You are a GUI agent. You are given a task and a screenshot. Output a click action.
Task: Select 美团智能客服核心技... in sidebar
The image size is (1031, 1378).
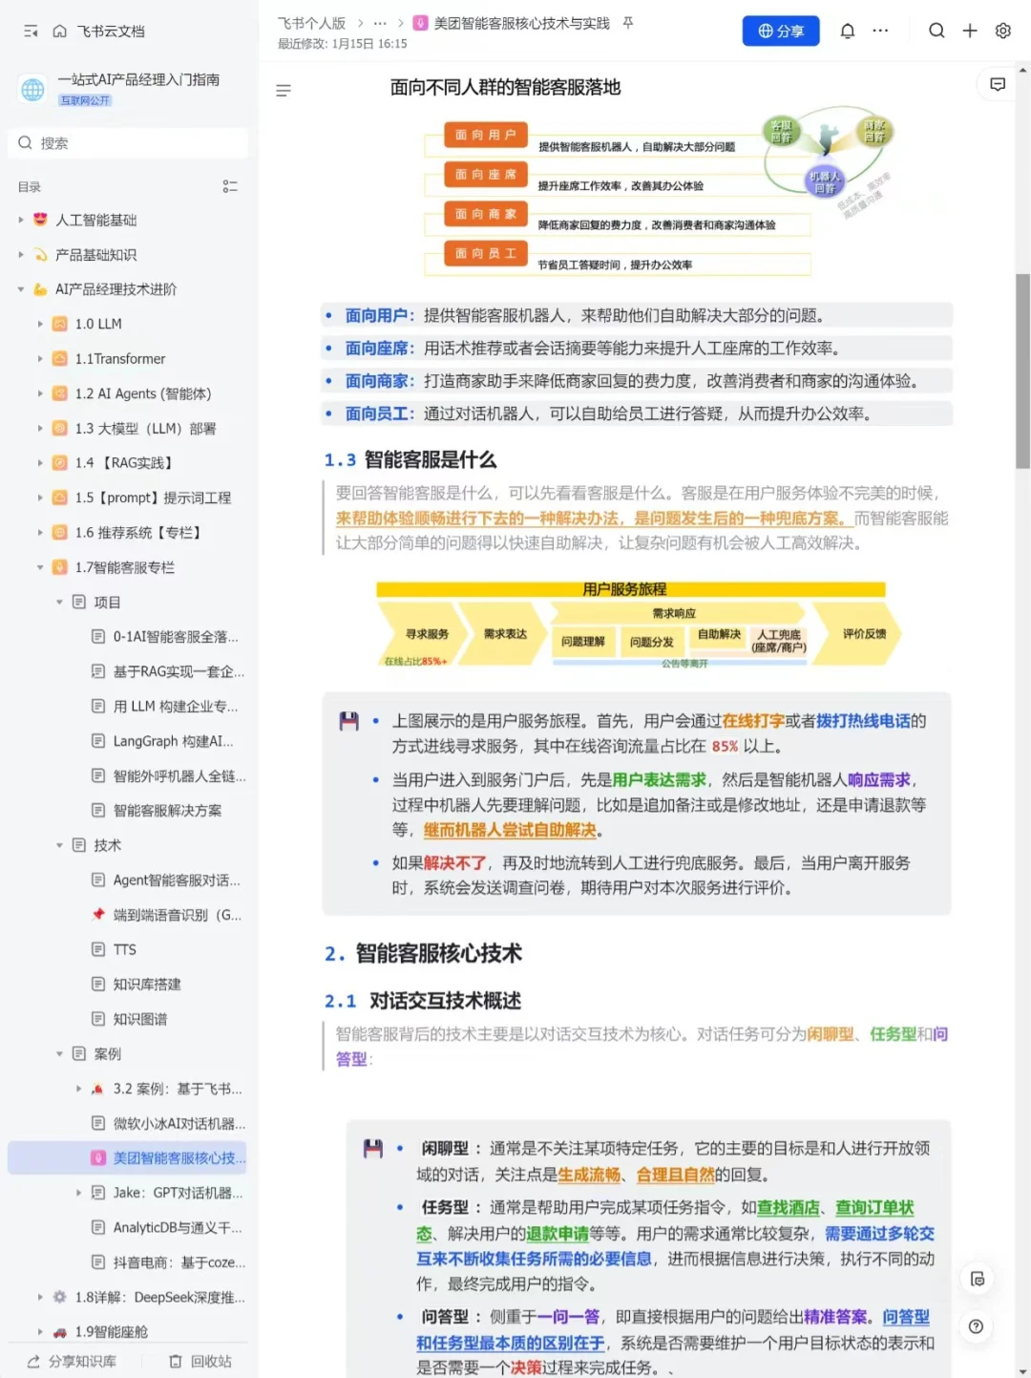[128, 1158]
